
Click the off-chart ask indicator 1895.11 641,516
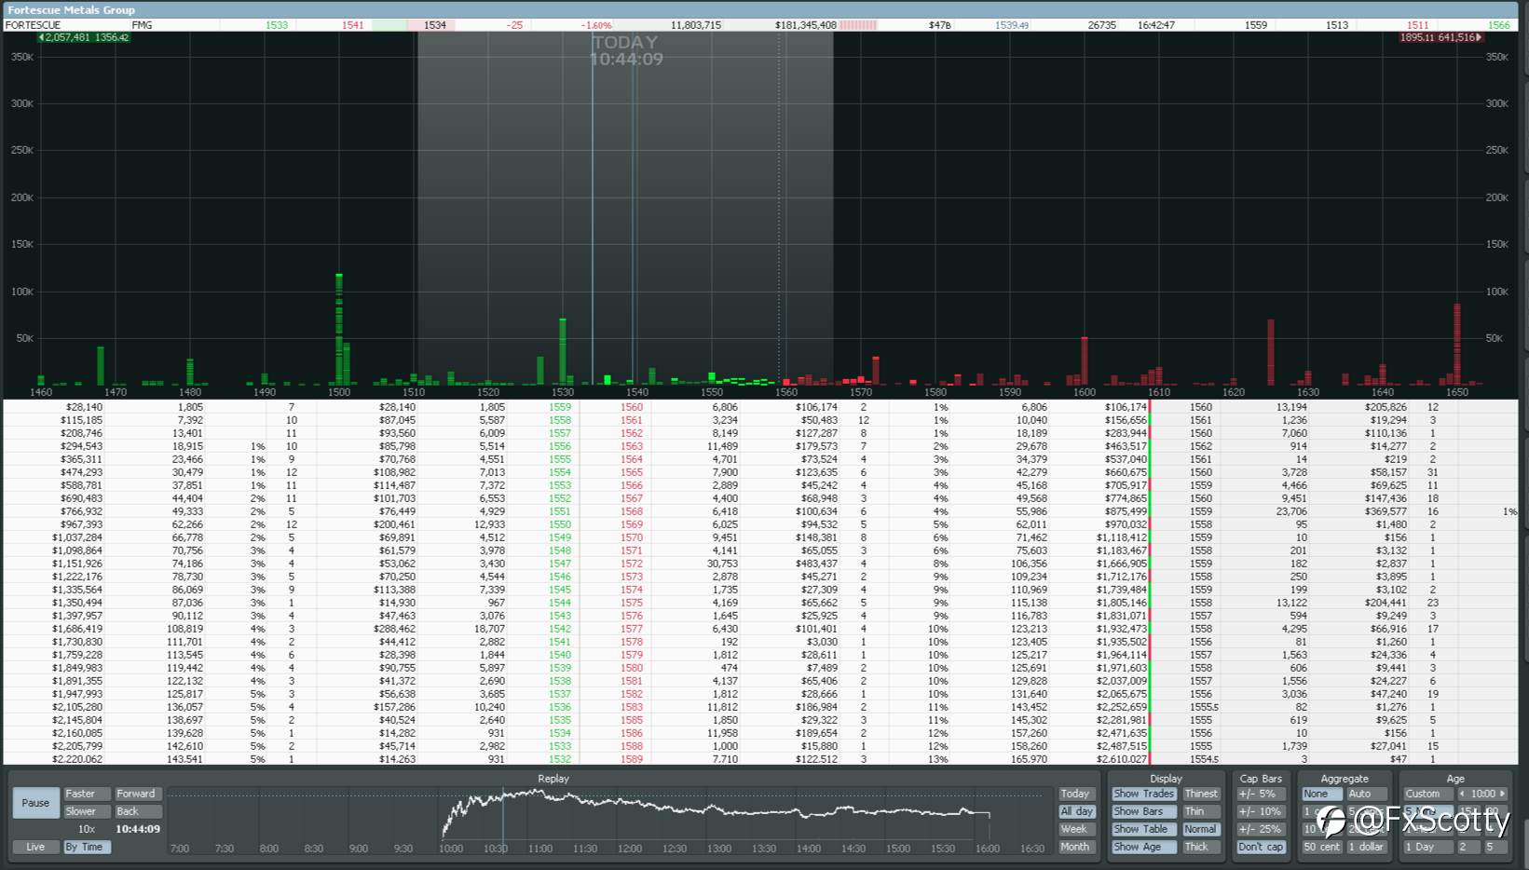[x=1440, y=37]
